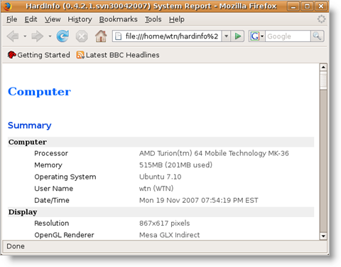Click the User Name label
The height and width of the screenshot is (267, 341).
point(54,189)
